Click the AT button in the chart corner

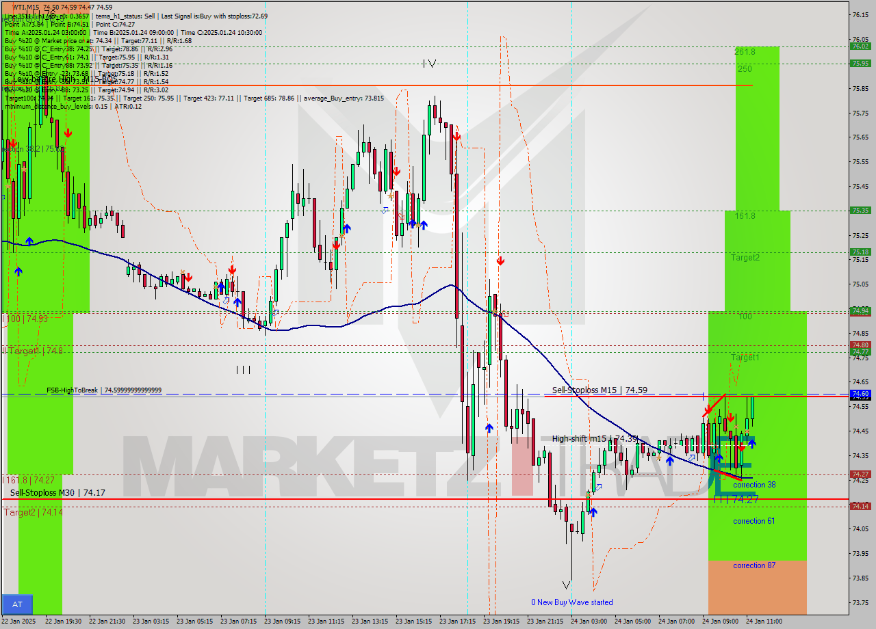(x=17, y=604)
